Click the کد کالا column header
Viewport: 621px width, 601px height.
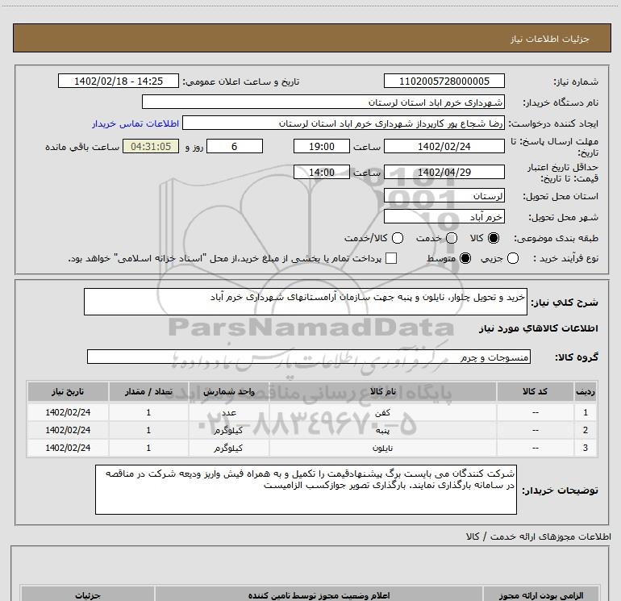pyautogui.click(x=535, y=391)
